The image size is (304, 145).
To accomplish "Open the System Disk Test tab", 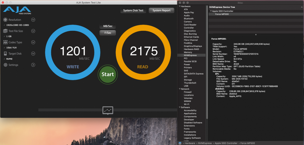I will [x=133, y=10].
